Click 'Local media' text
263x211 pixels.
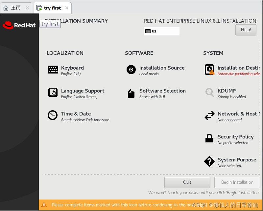pyautogui.click(x=149, y=74)
